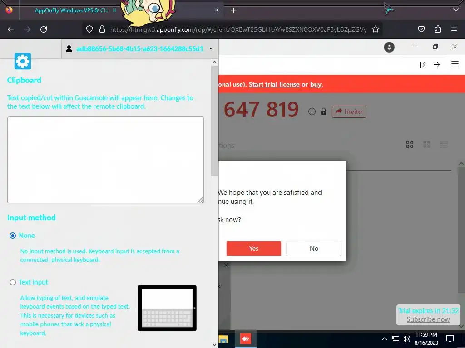
Task: Reload the page with refresh icon
Action: pos(44,29)
